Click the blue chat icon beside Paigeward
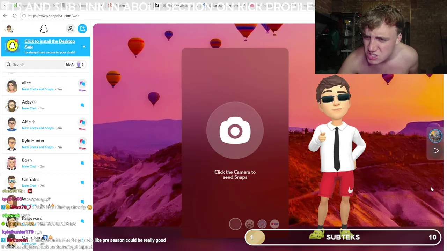This screenshot has height=251, width=447. point(82,221)
